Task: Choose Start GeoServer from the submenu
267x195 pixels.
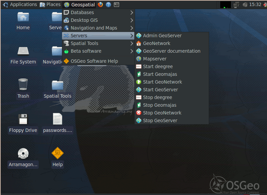Action: point(172,90)
